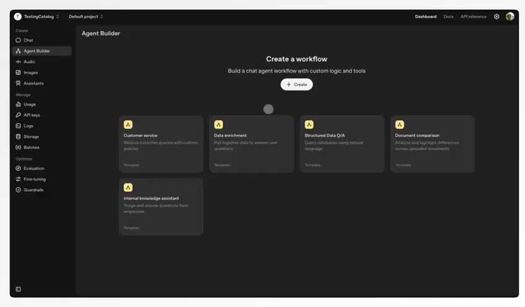Choose the Data enrichment template card
This screenshot has height=307, width=525.
(251, 144)
